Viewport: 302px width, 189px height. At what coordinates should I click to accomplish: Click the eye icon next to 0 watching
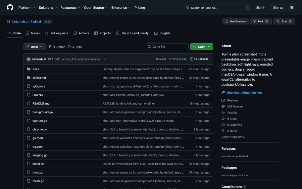click(x=223, y=125)
